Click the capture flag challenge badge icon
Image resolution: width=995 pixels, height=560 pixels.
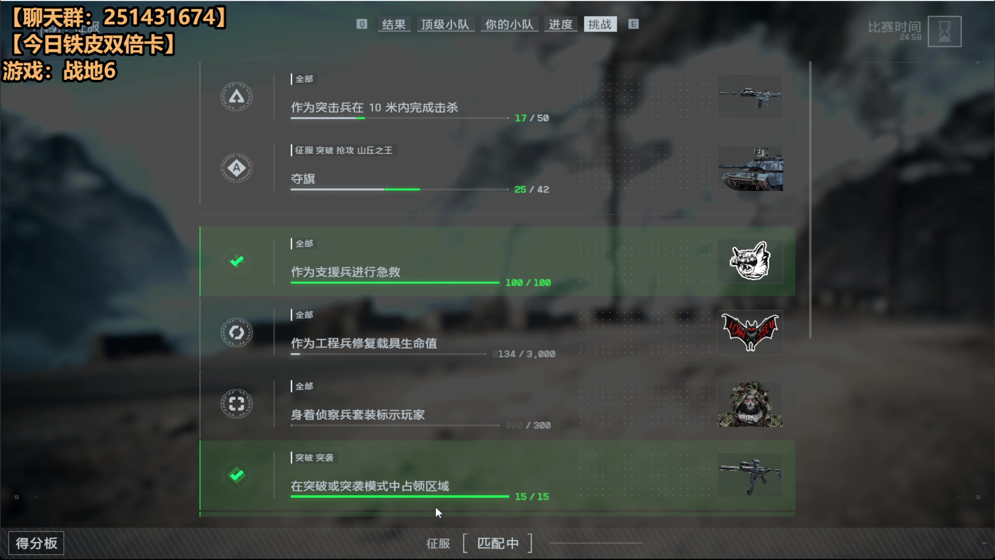236,168
